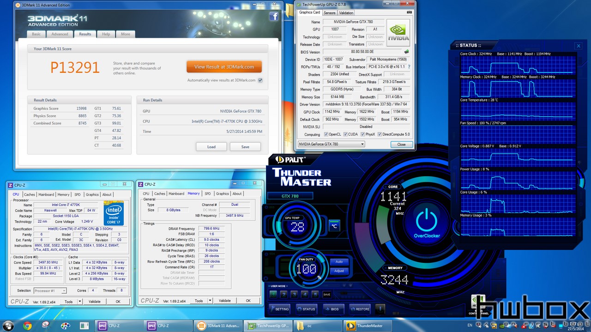Click the BIOS save chip icon in GPU-Z

pos(407,52)
